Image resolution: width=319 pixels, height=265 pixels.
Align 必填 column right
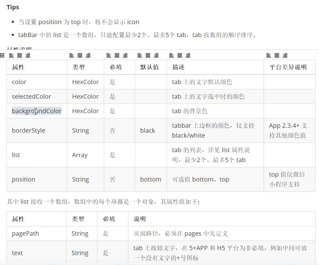125,55
